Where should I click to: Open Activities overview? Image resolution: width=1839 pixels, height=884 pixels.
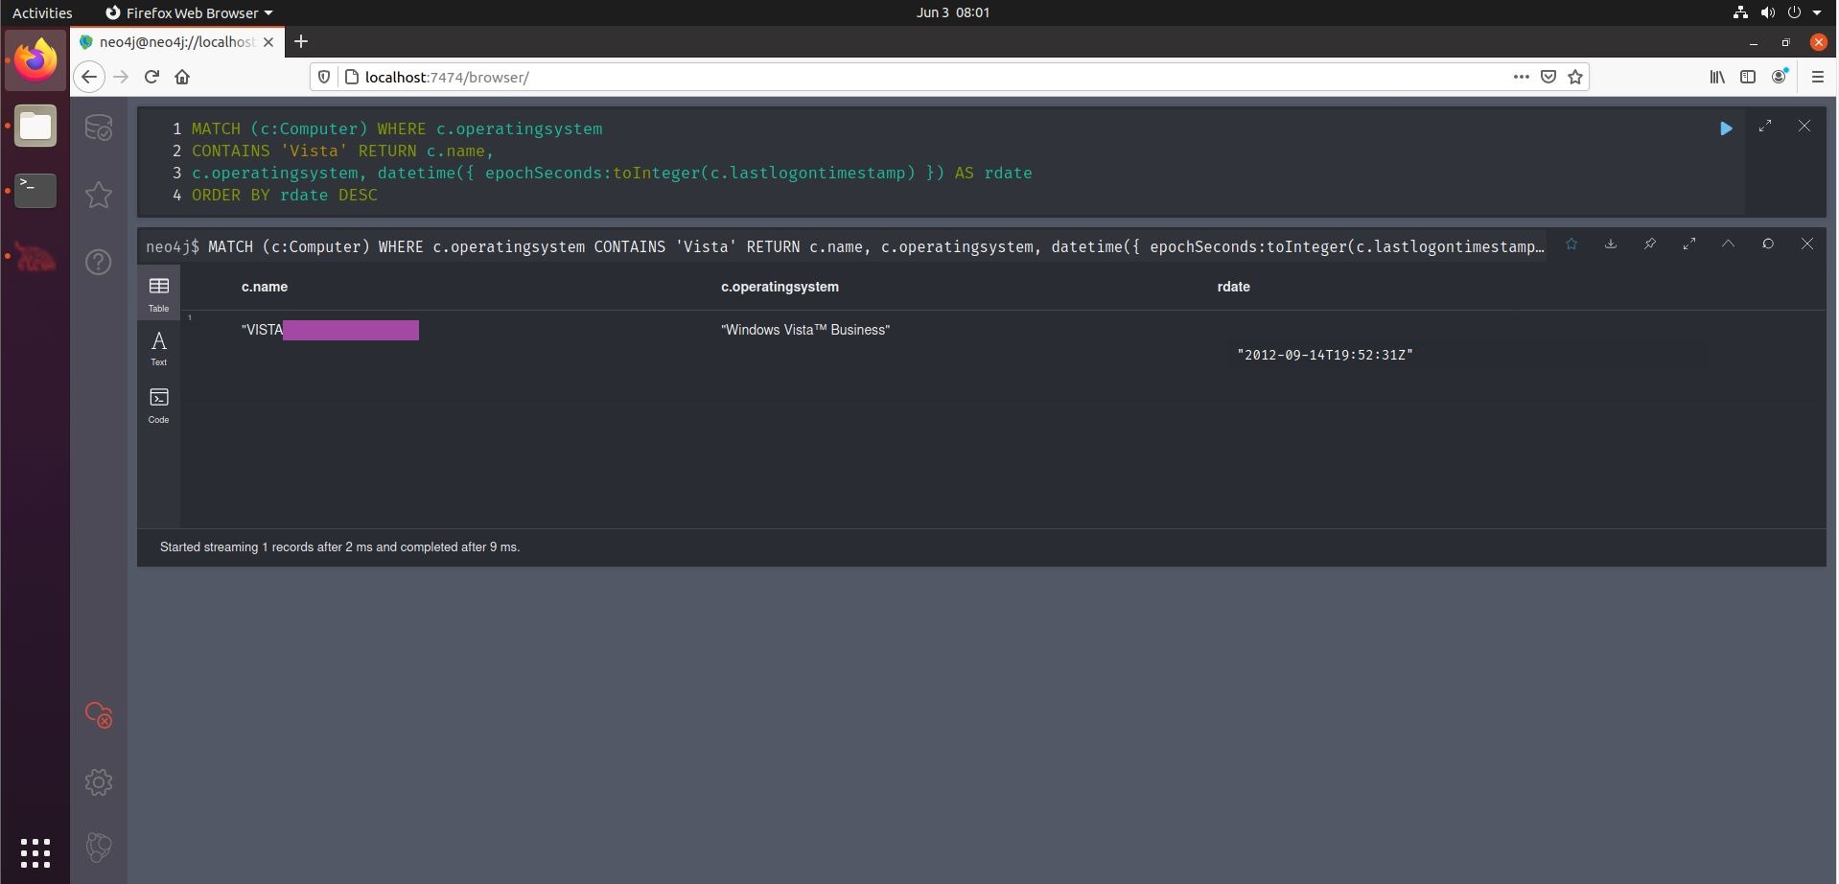(x=42, y=12)
